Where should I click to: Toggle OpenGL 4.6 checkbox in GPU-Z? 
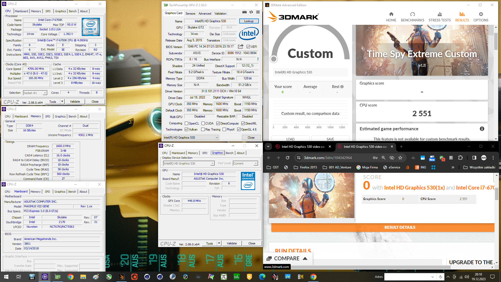coord(239,130)
